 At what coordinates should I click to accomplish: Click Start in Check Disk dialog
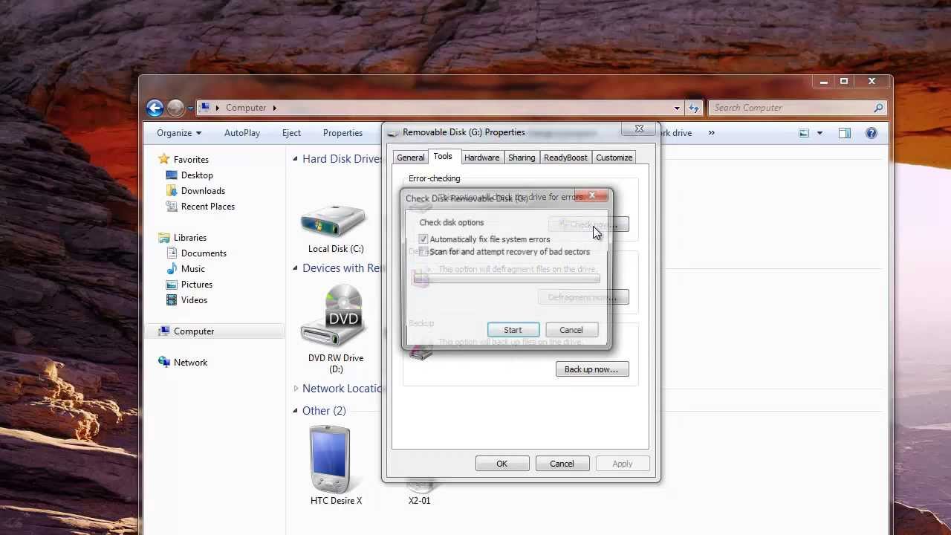513,330
